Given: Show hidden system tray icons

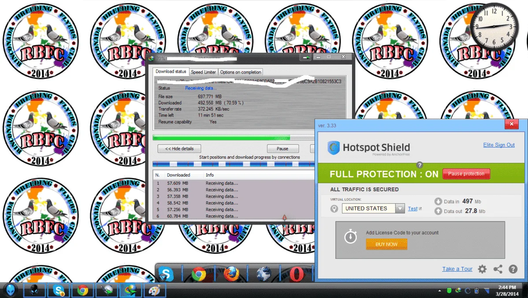Looking at the screenshot, I should [439, 291].
